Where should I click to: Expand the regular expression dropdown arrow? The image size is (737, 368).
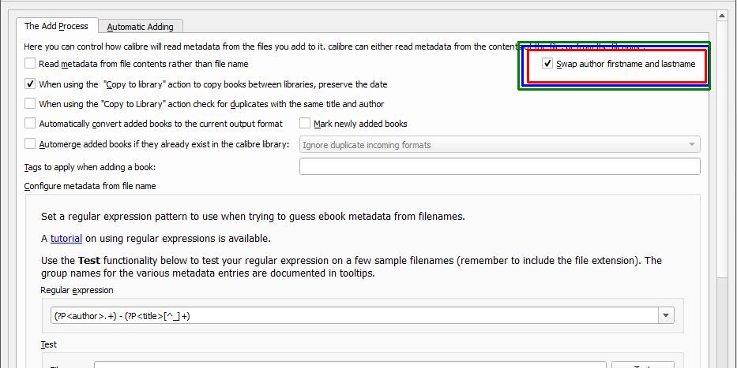pyautogui.click(x=667, y=316)
